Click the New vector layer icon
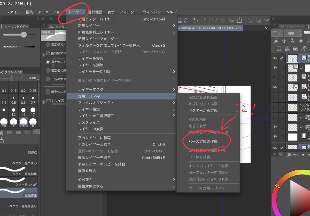Image resolution: width=310 pixels, height=216 pixels. [287, 49]
